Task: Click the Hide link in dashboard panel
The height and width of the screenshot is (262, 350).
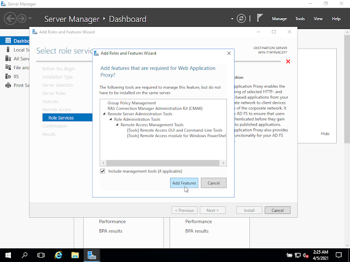Action: click(x=325, y=134)
